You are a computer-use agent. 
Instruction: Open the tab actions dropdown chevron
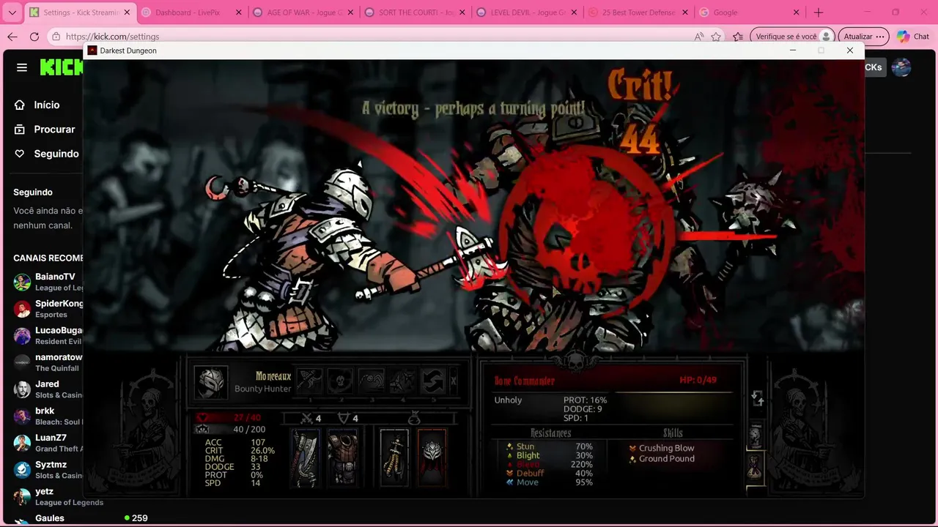point(12,12)
